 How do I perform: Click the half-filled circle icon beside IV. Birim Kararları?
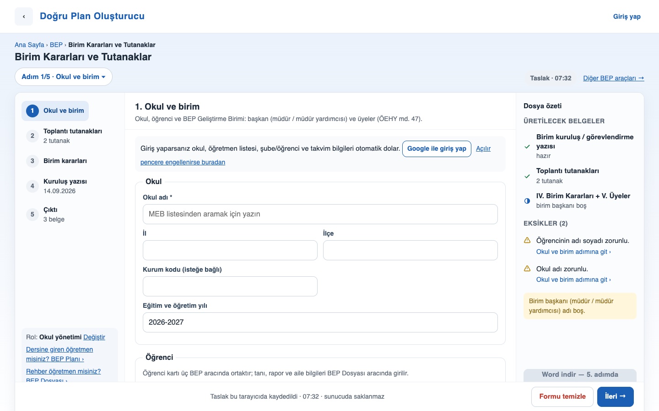coord(527,201)
